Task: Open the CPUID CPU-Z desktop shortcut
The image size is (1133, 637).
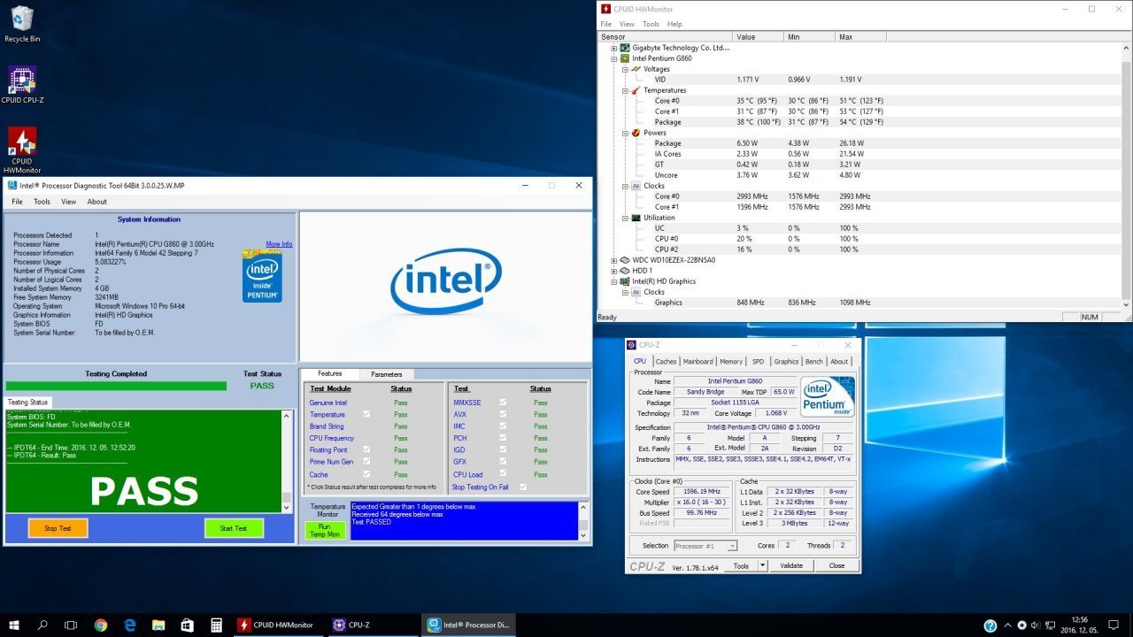Action: [22, 85]
